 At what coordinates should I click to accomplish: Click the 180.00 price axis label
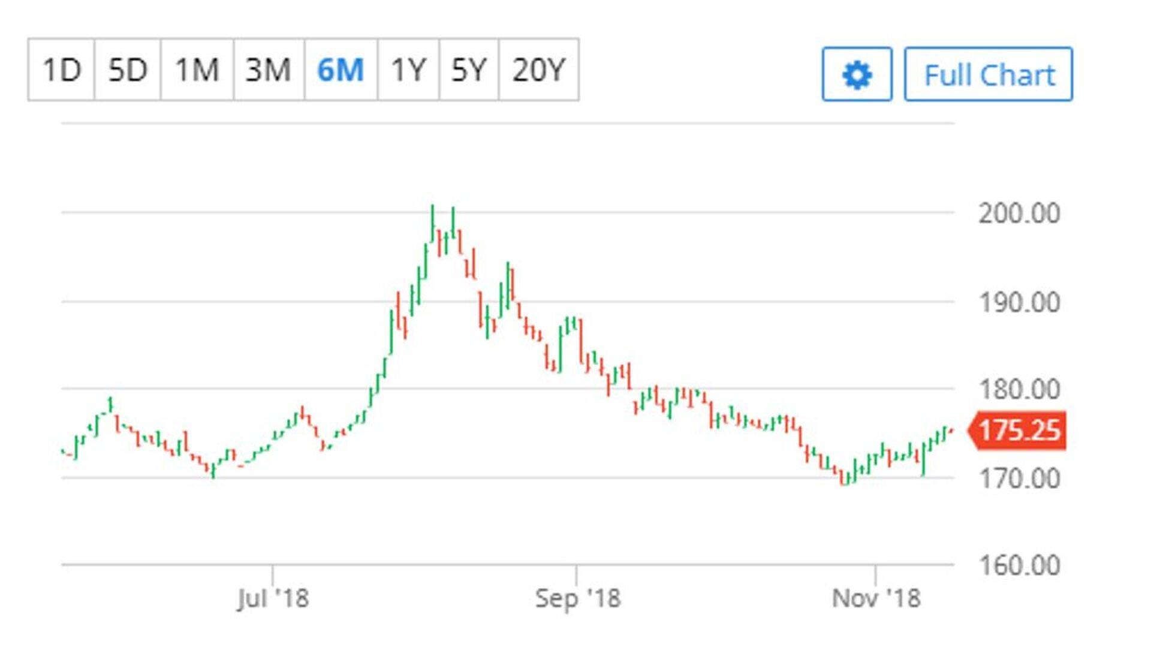[x=1019, y=389]
